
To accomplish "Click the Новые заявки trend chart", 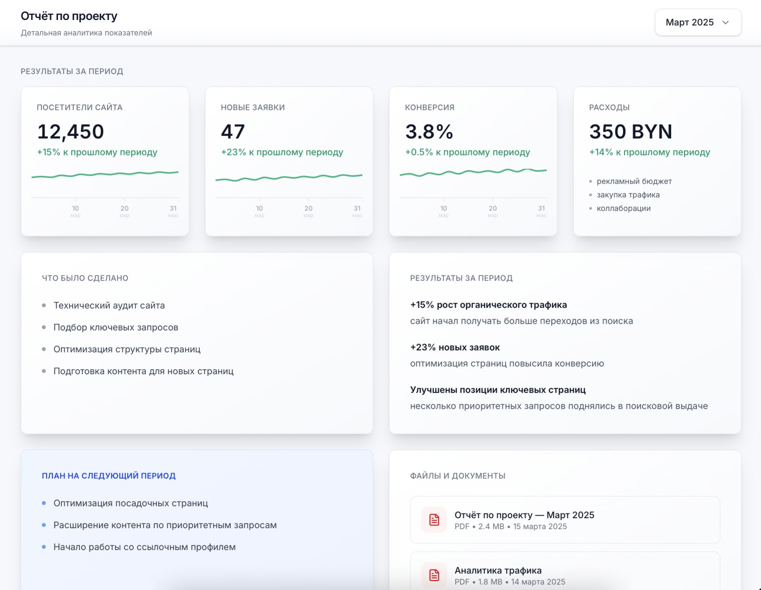I will click(x=289, y=177).
